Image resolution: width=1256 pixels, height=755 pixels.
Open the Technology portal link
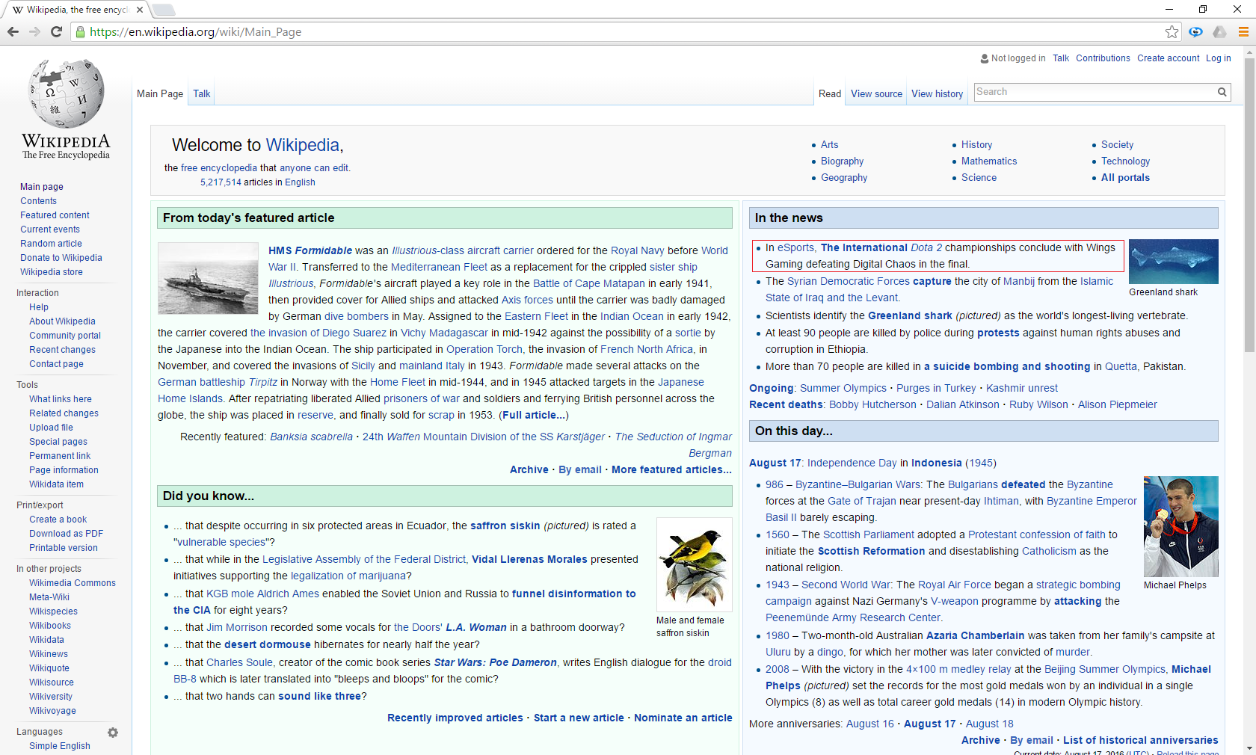click(x=1125, y=161)
